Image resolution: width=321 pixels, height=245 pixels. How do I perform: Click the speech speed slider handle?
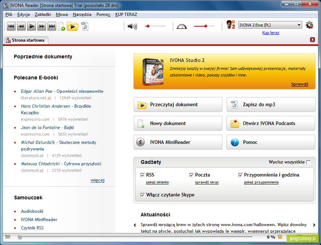point(206,26)
